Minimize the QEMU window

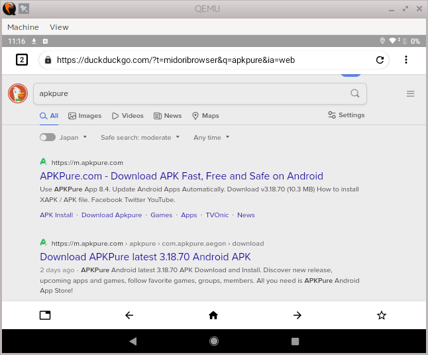click(x=392, y=9)
